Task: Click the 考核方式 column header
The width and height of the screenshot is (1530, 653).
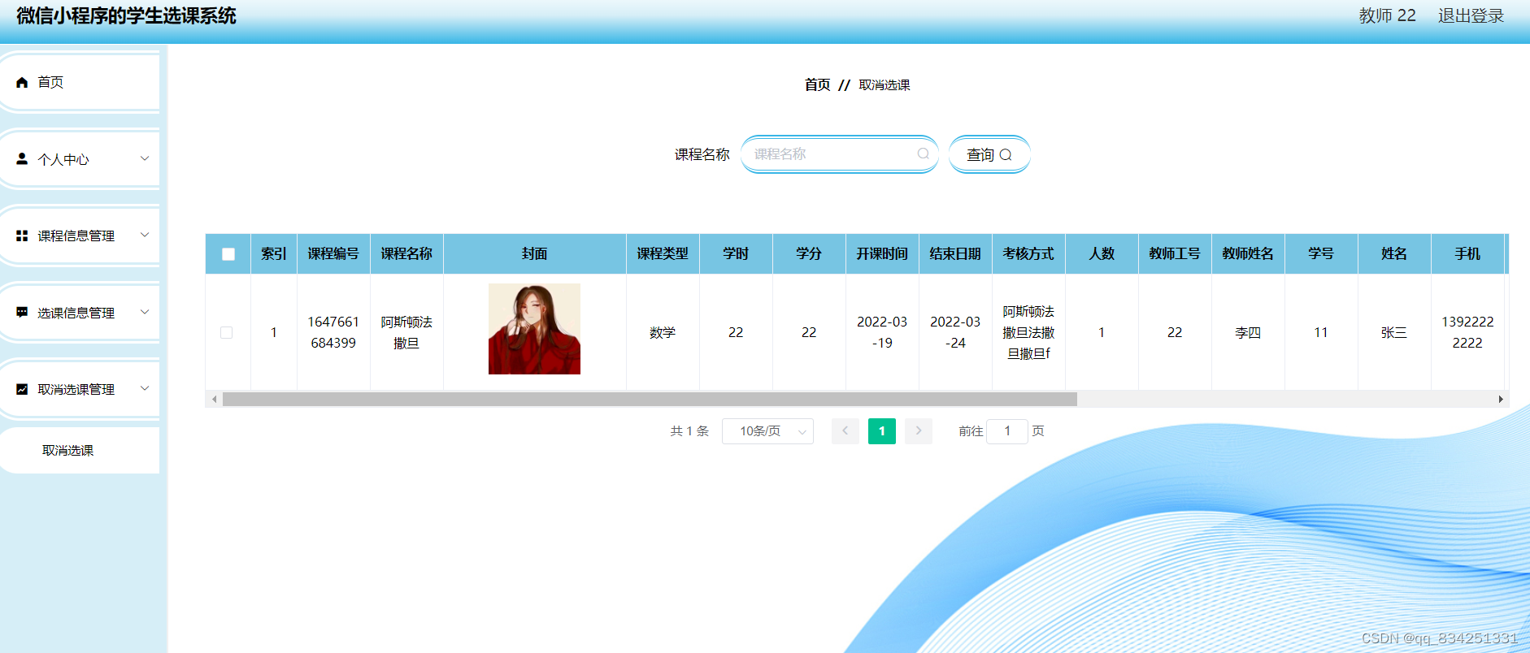Action: click(1028, 253)
